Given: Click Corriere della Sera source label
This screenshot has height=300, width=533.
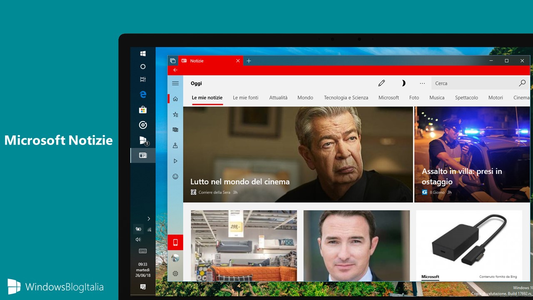Looking at the screenshot, I should click(214, 192).
